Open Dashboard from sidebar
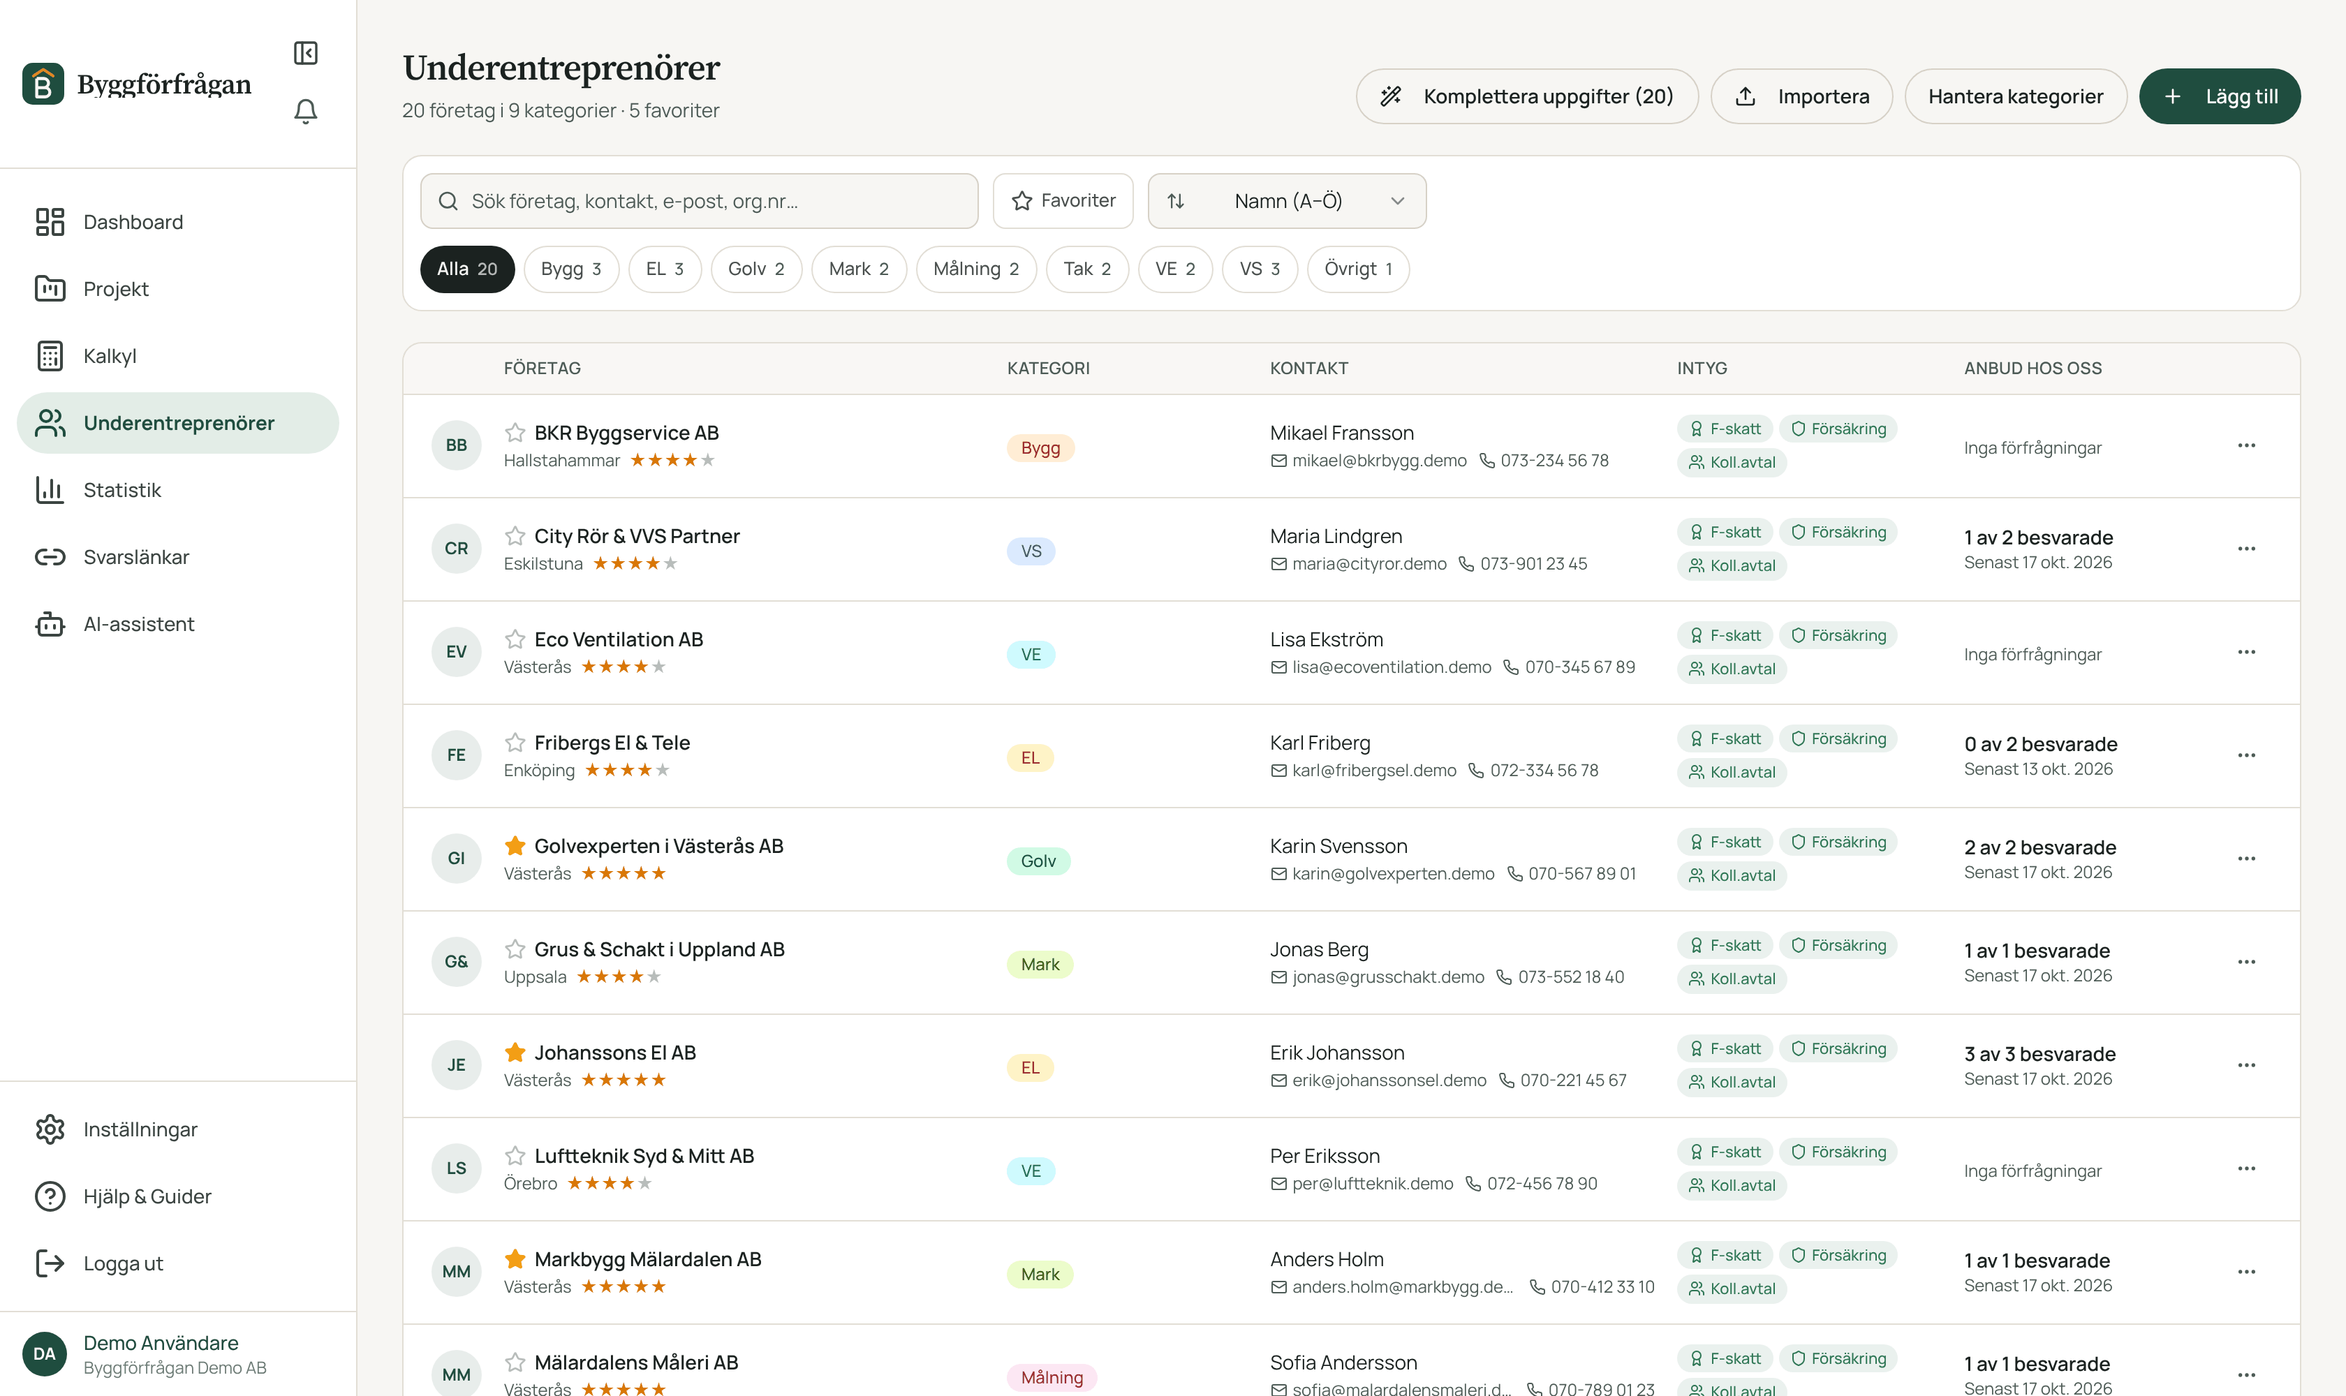Viewport: 2346px width, 1396px height. pyautogui.click(x=178, y=222)
